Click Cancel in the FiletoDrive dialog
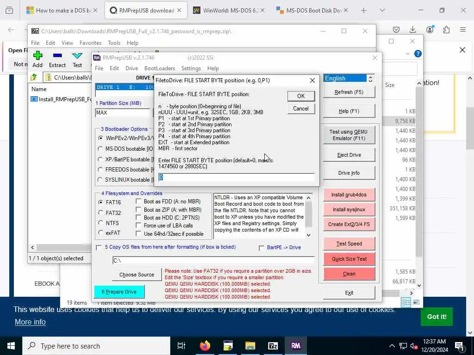 click(x=301, y=109)
